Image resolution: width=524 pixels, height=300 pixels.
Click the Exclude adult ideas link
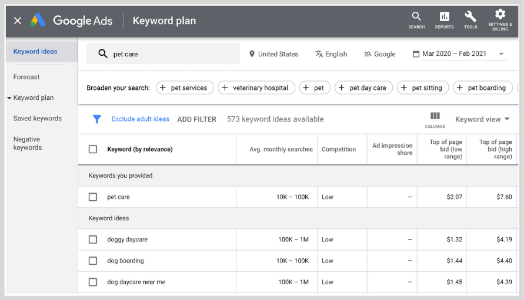coord(141,119)
